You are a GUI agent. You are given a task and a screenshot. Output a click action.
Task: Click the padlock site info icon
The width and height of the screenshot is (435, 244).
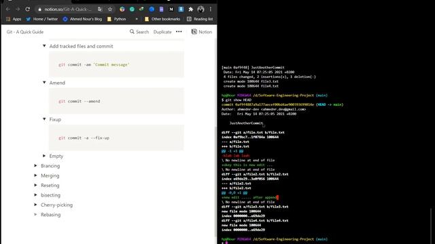coord(39,9)
